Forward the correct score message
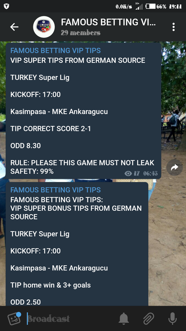This screenshot has height=331, width=186. (x=175, y=168)
